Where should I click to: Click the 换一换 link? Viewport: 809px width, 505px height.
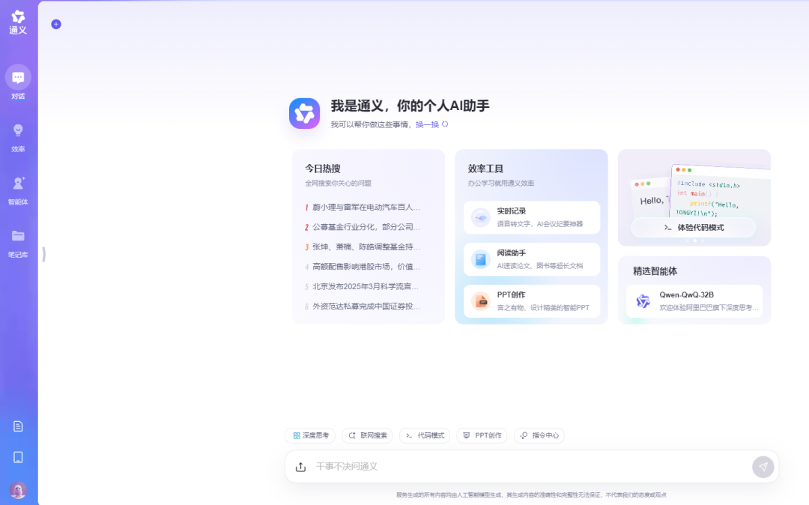click(x=427, y=124)
